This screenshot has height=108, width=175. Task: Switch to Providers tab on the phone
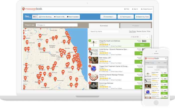click(162, 67)
